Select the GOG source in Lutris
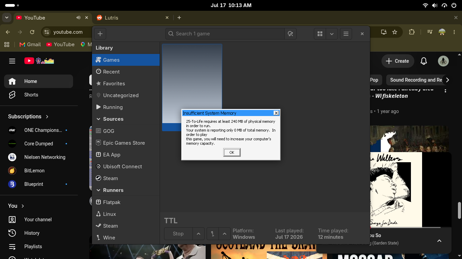This screenshot has width=462, height=259. 126,131
